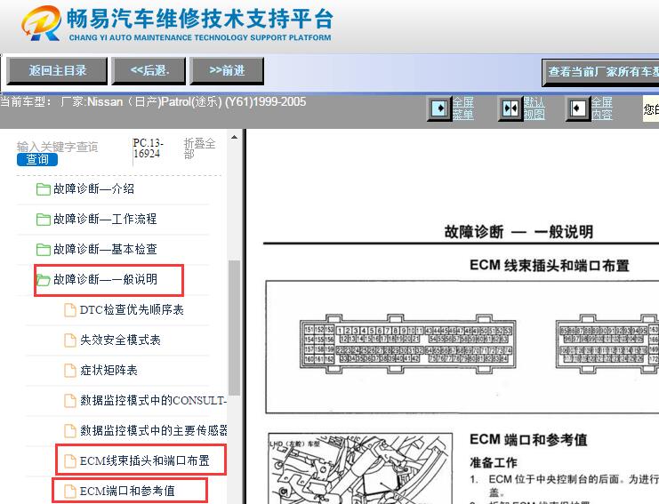Click the LHD vehicle ECM location illustration
Viewport: 659px width, 504px height.
(x=360, y=468)
